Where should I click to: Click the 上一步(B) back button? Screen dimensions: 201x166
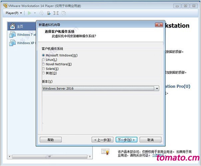tap(102, 140)
